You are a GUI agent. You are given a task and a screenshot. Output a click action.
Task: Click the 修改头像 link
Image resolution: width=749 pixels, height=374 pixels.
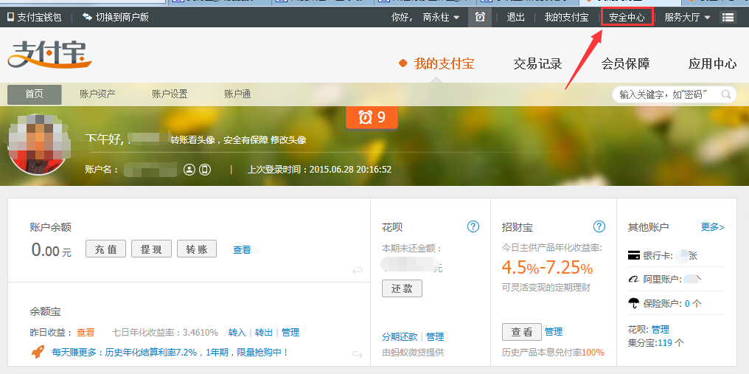[x=288, y=140]
